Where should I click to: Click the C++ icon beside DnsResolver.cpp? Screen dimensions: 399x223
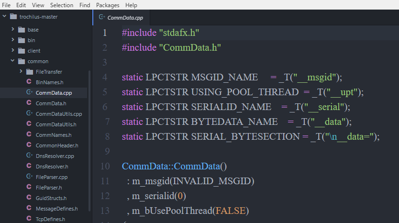click(x=30, y=155)
